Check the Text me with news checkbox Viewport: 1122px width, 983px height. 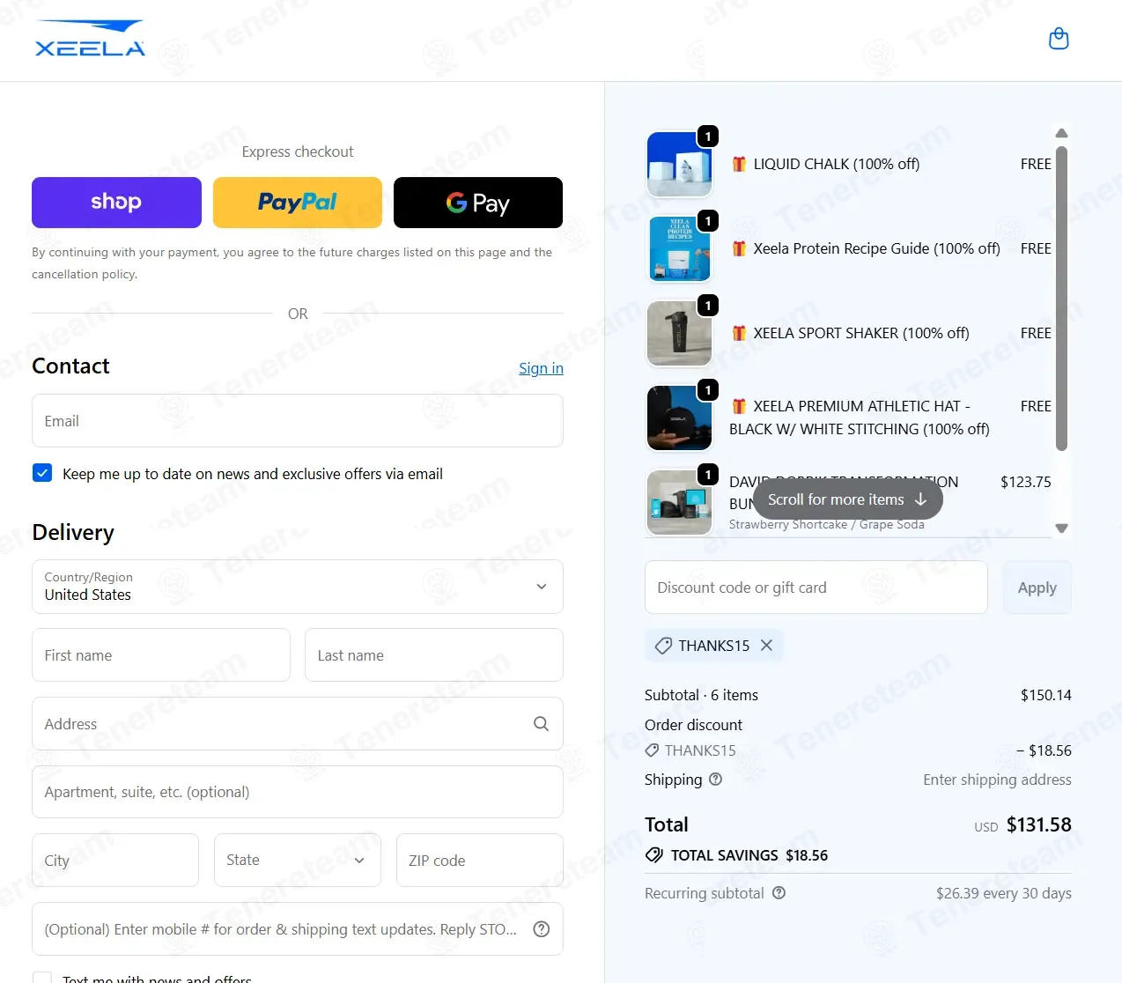[x=42, y=978]
